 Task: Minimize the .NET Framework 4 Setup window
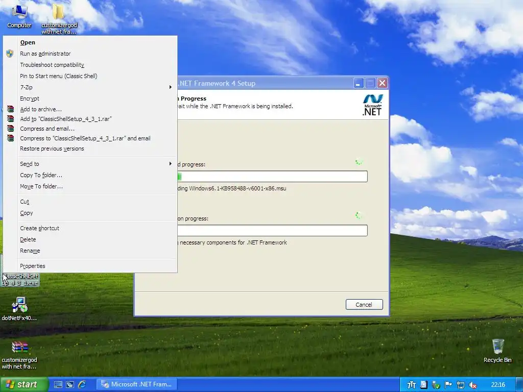click(x=359, y=83)
